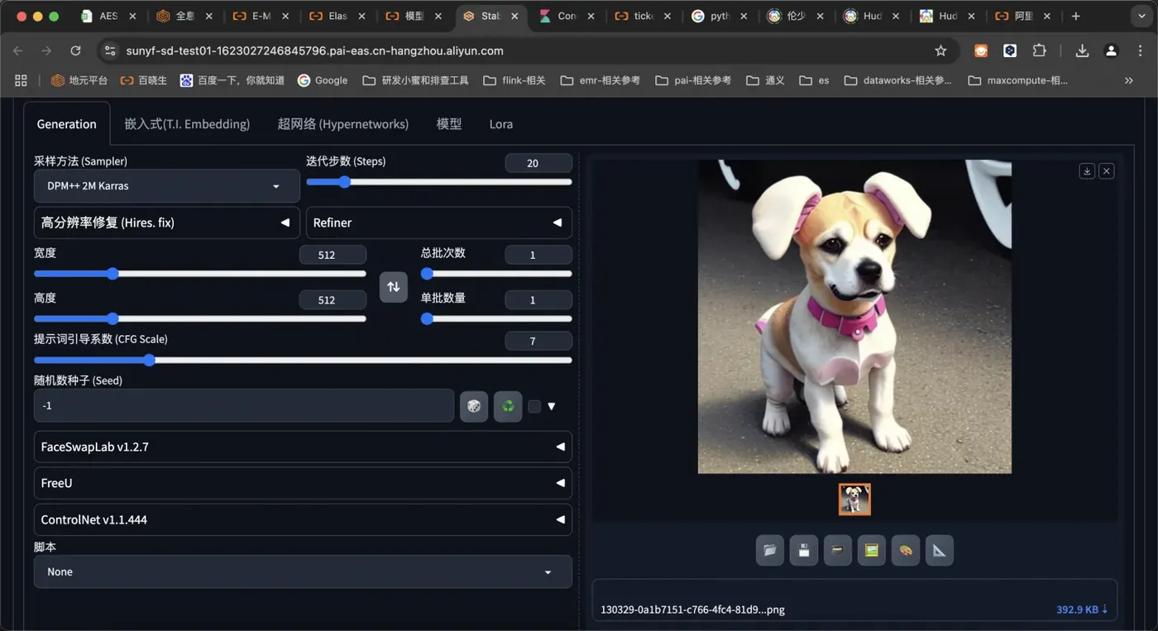The height and width of the screenshot is (631, 1158).
Task: Select the dog thumbnail under the preview
Action: 854,500
